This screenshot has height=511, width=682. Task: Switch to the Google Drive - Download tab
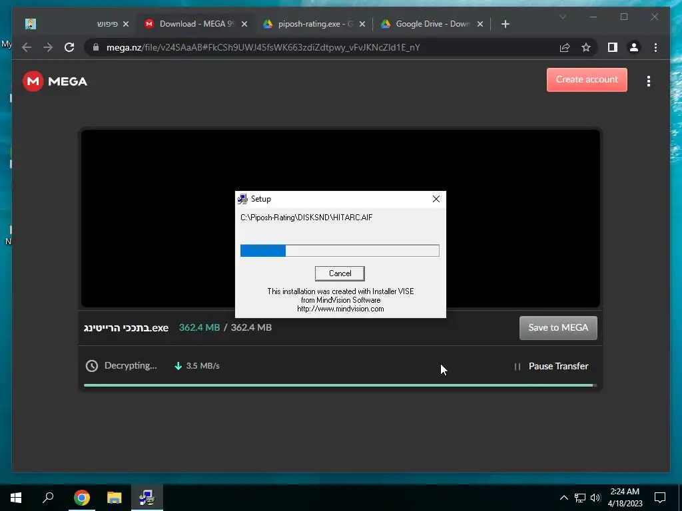(432, 24)
